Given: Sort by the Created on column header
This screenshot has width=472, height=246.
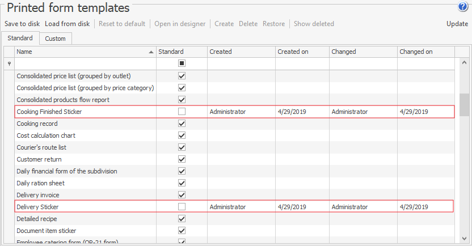Looking at the screenshot, I should click(x=302, y=52).
